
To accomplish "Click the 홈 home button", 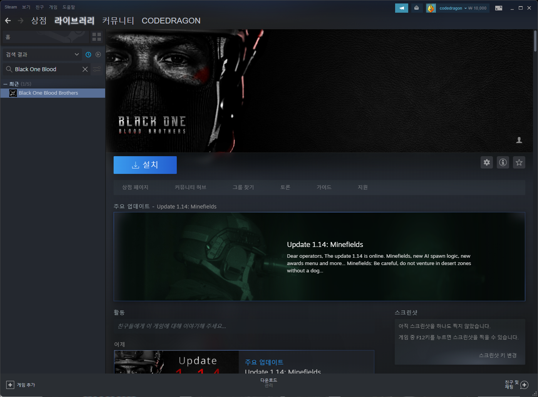I will pyautogui.click(x=45, y=37).
